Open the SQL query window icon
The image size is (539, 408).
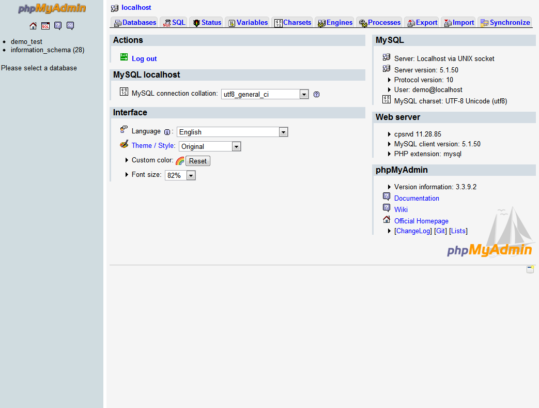click(45, 26)
